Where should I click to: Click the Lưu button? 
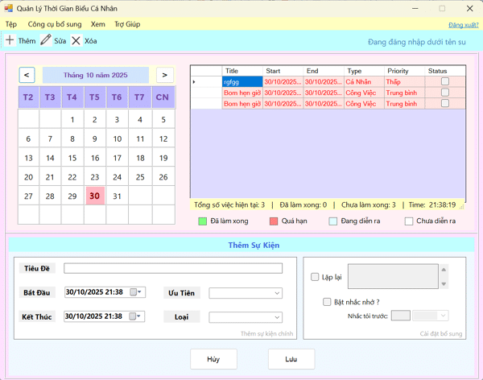point(291,358)
